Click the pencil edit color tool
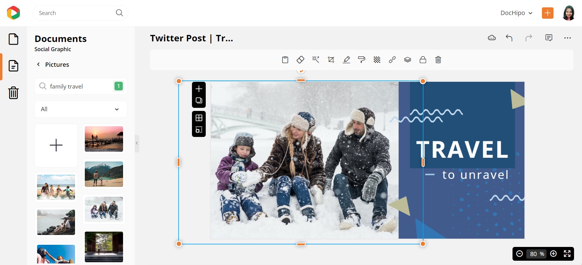The width and height of the screenshot is (582, 265). pos(346,60)
